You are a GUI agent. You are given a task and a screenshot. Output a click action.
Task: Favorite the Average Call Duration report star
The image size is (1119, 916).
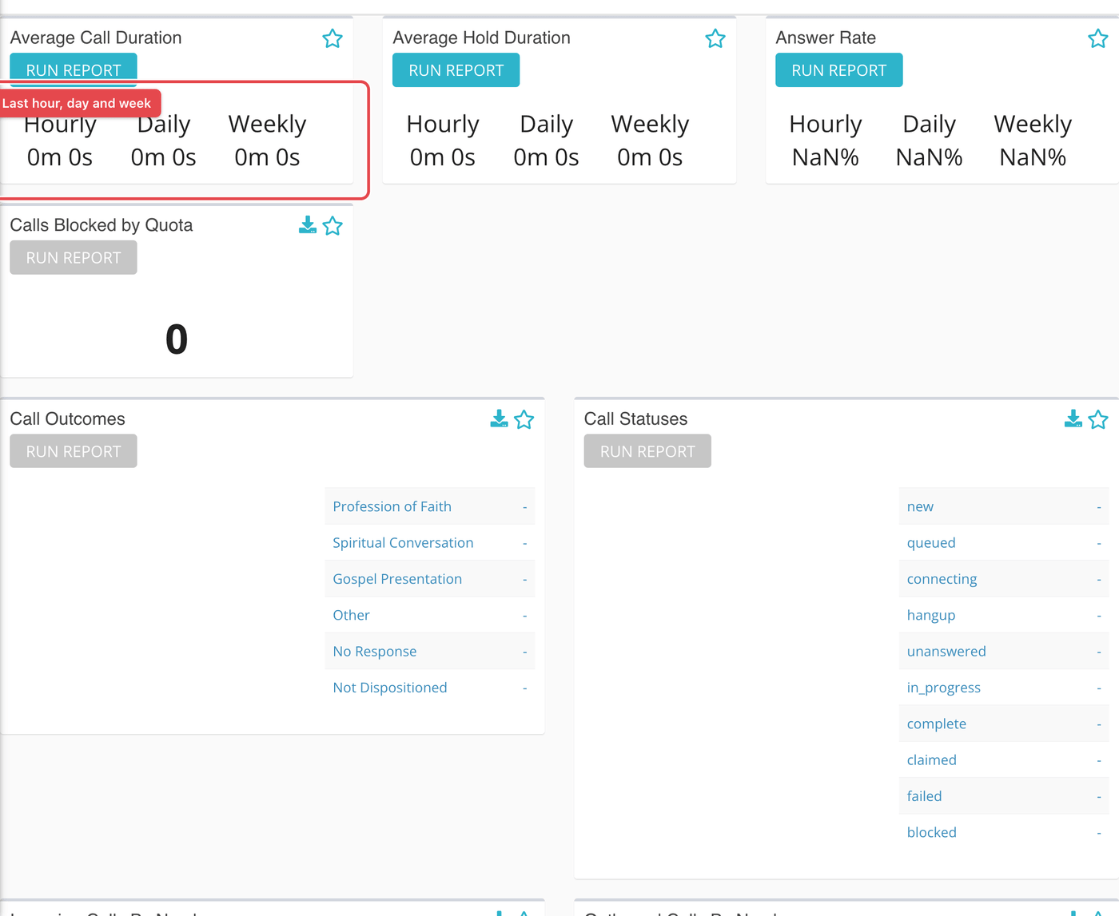[333, 38]
